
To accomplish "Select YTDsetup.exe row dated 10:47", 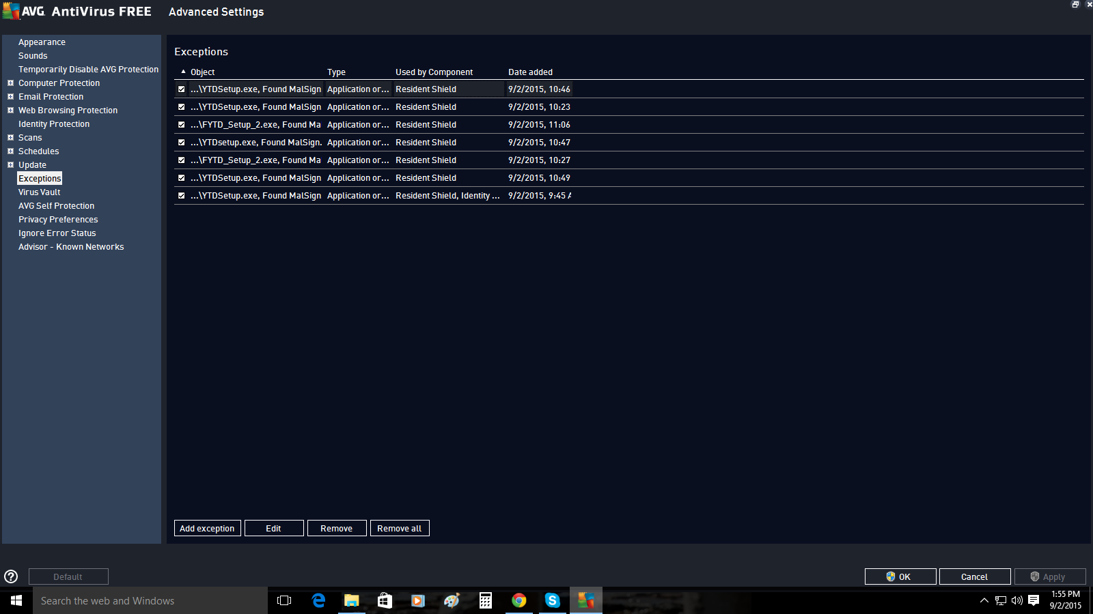I will pyautogui.click(x=628, y=143).
